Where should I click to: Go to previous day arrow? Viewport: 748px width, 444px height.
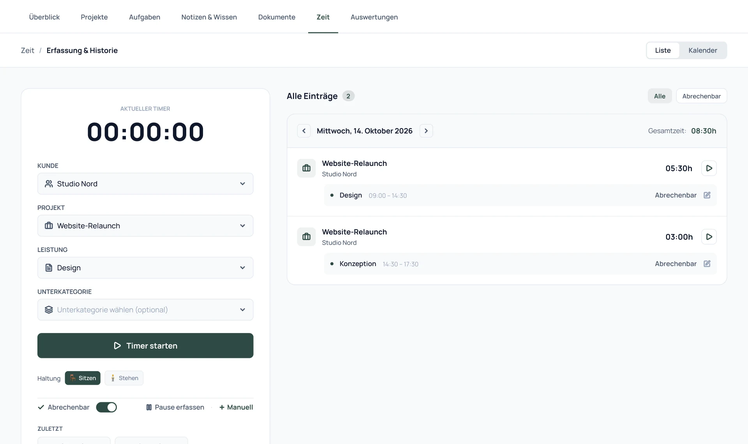[x=304, y=131]
